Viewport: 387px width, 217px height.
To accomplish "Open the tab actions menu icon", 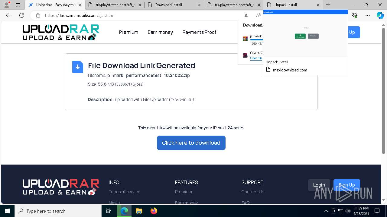I will pyautogui.click(x=18, y=5).
